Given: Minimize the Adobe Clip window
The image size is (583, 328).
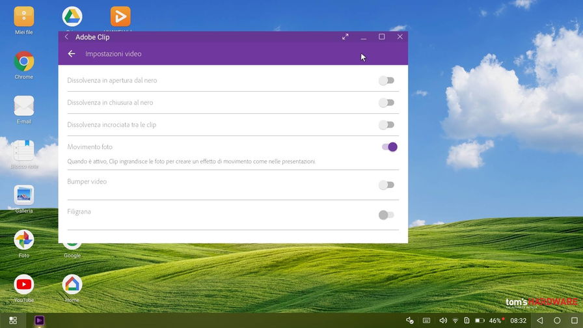Looking at the screenshot, I should 364,37.
